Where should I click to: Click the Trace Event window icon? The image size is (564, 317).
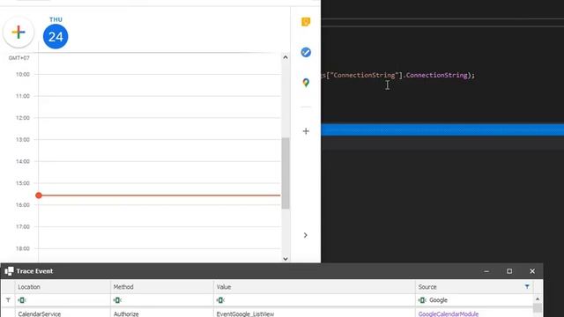click(x=9, y=271)
